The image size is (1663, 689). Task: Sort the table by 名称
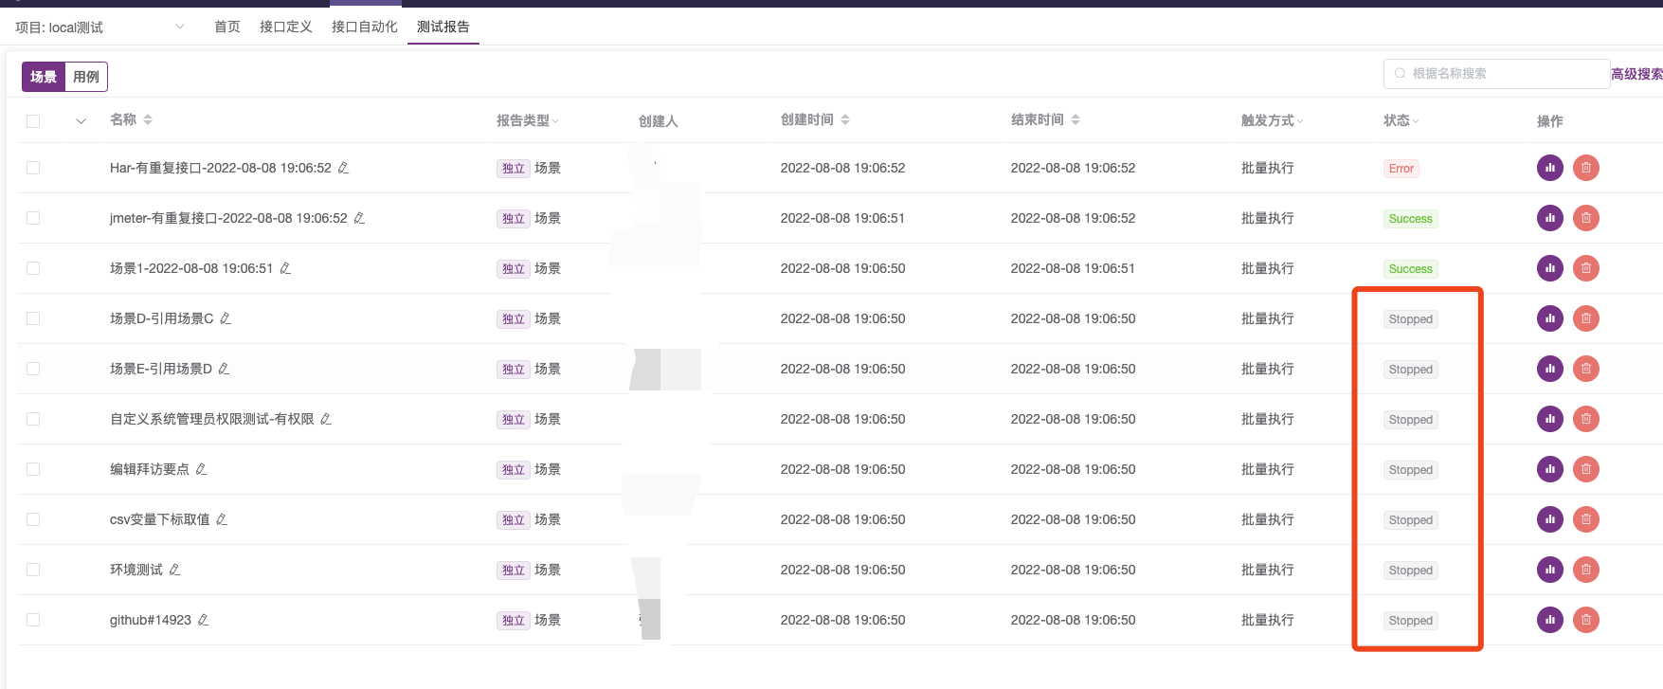click(148, 119)
